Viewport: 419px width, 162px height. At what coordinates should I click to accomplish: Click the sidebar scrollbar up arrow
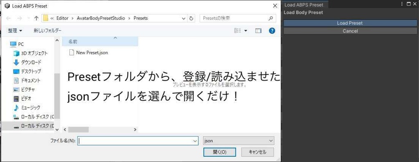click(x=56, y=40)
